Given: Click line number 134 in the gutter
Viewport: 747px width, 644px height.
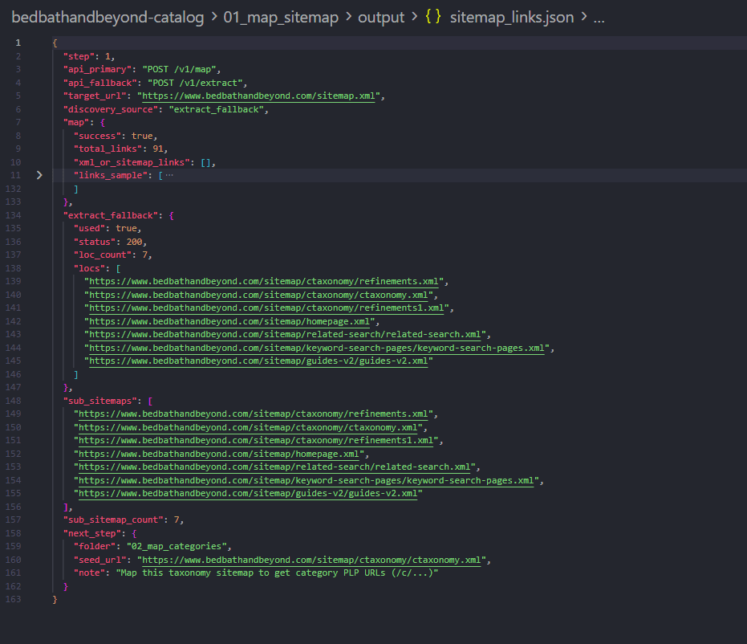Looking at the screenshot, I should [14, 215].
